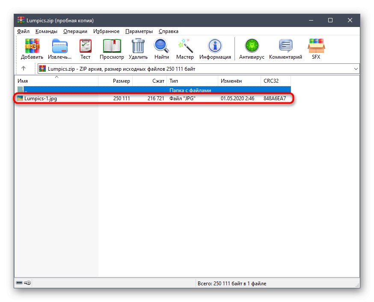Sort by the Сжат column header
374x302 pixels.
[149, 81]
